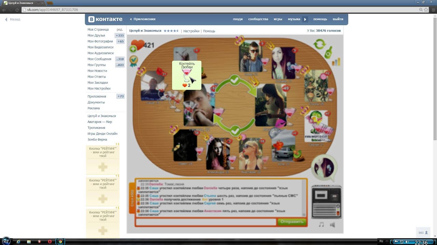Click the browser address bar
This screenshot has width=437, height=245.
click(218, 10)
